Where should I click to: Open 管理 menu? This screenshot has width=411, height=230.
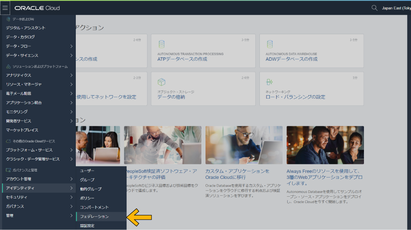point(39,215)
